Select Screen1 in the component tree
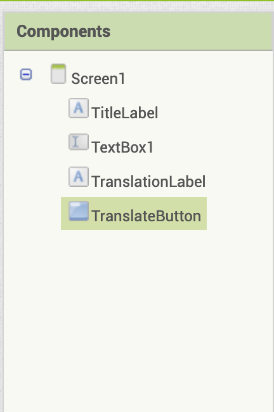This screenshot has width=274, height=412. click(x=98, y=79)
